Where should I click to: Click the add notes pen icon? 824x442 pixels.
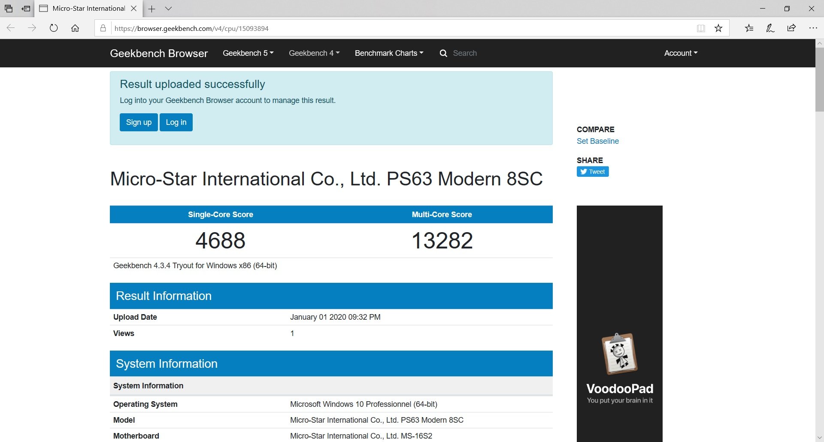coord(770,28)
